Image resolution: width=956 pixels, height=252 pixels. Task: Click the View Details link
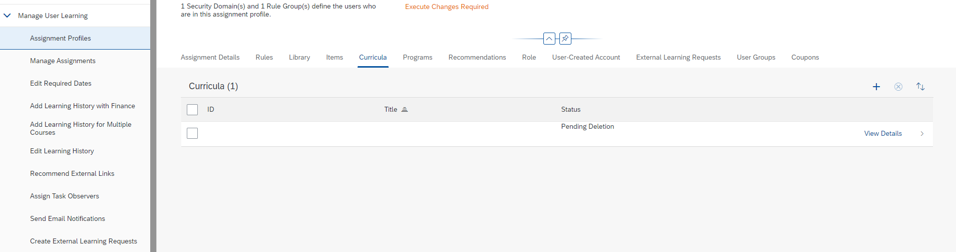pos(883,133)
